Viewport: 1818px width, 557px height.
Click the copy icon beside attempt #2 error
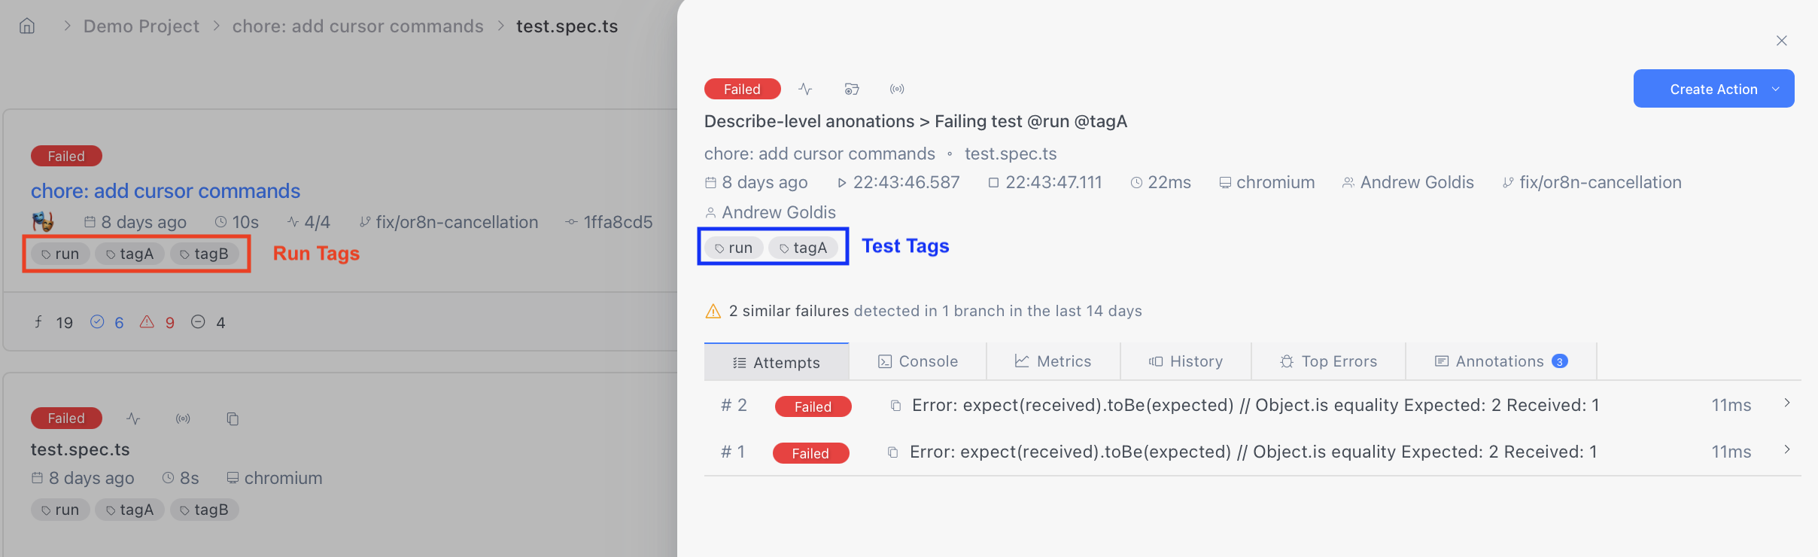[x=895, y=406]
